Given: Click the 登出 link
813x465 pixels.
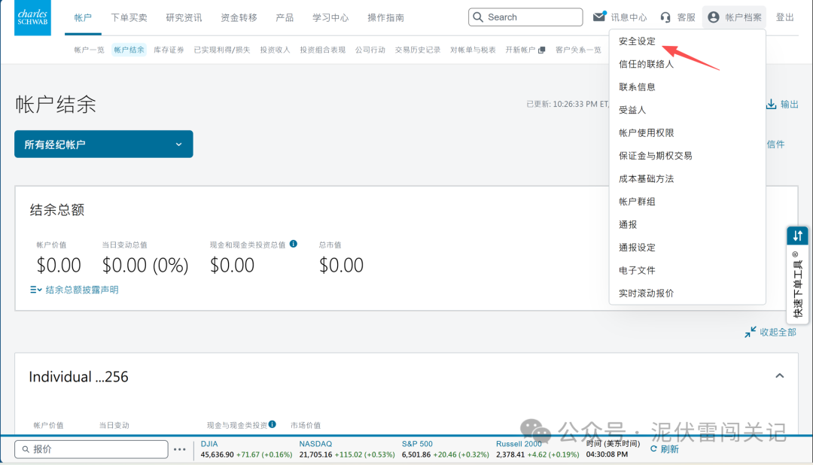Looking at the screenshot, I should (x=785, y=17).
